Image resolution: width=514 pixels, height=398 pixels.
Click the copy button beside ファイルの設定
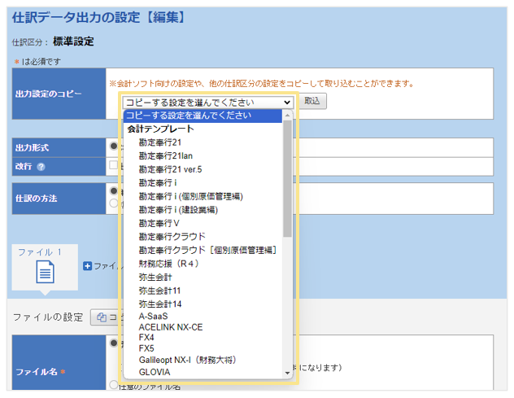tap(107, 317)
